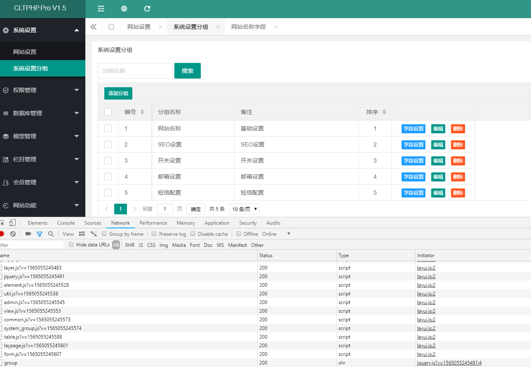This screenshot has width=531, height=367.
Task: Enable the Group by frame checkbox
Action: 104,234
